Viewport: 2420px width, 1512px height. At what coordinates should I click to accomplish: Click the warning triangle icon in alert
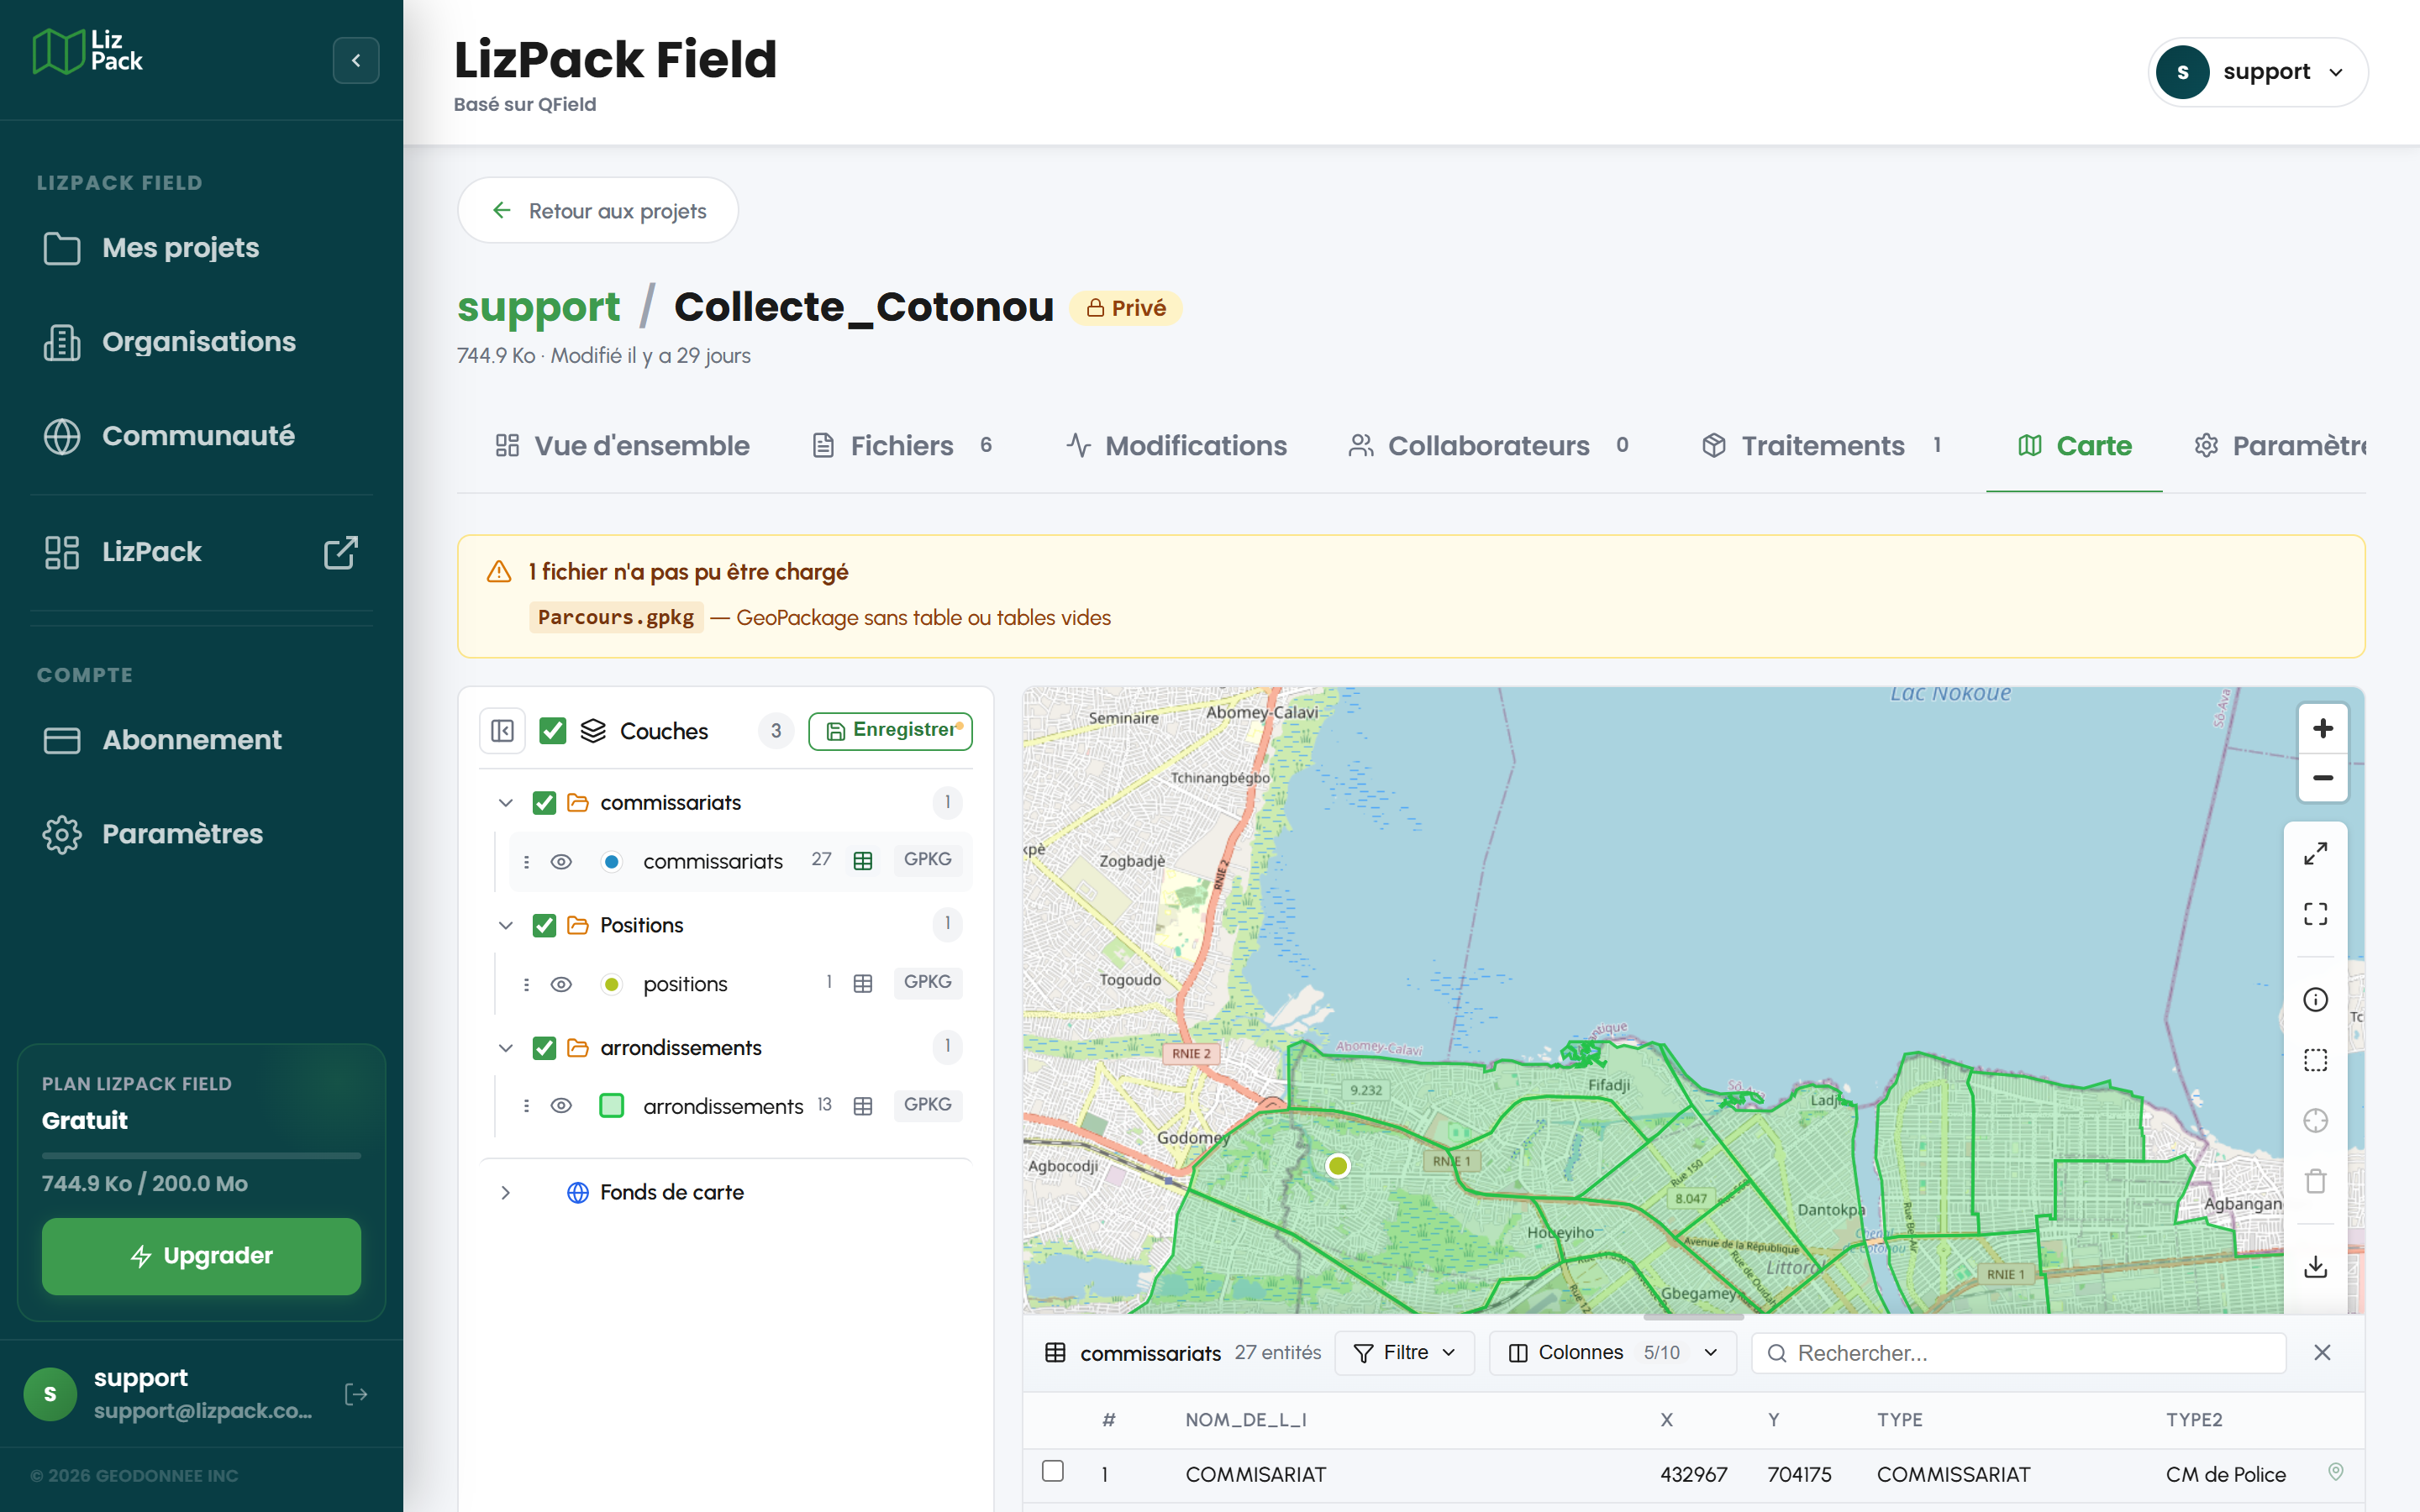[x=499, y=572]
